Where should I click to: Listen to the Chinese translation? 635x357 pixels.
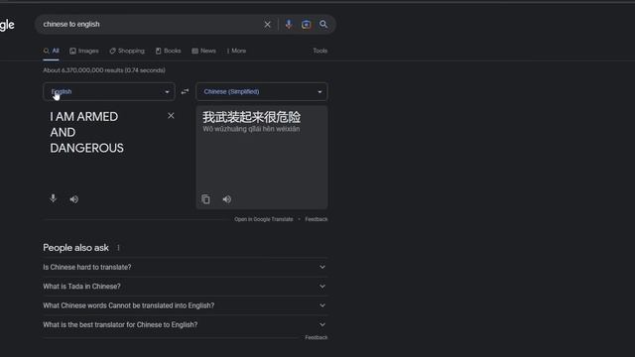[227, 199]
